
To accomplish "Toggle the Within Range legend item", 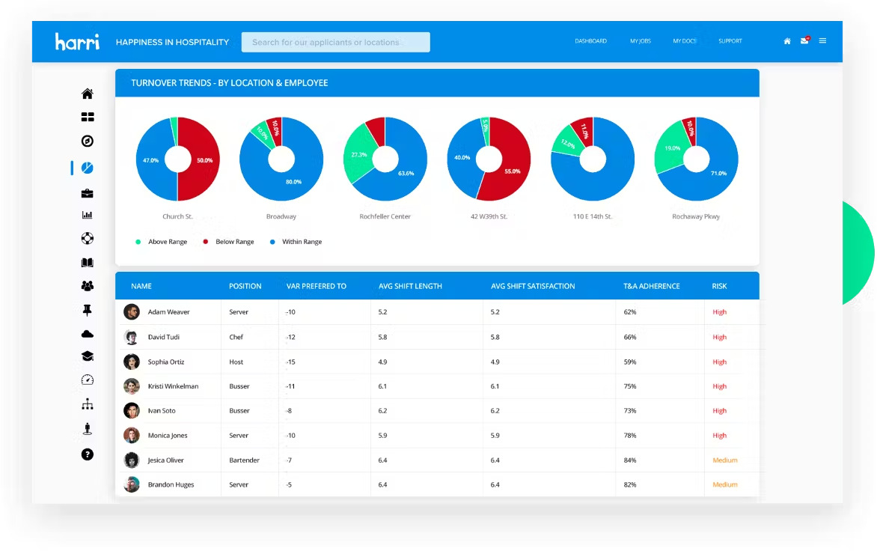I will click(x=296, y=242).
